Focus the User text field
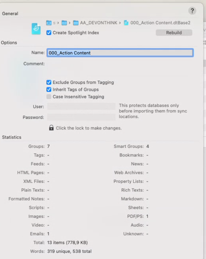The height and width of the screenshot is (259, 206). pos(81,107)
